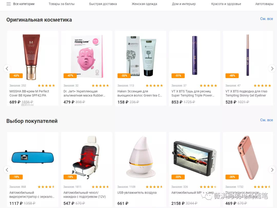The width and height of the screenshot is (277, 208).
Task: Select the Дом и интерьер category
Action: pyautogui.click(x=184, y=4)
